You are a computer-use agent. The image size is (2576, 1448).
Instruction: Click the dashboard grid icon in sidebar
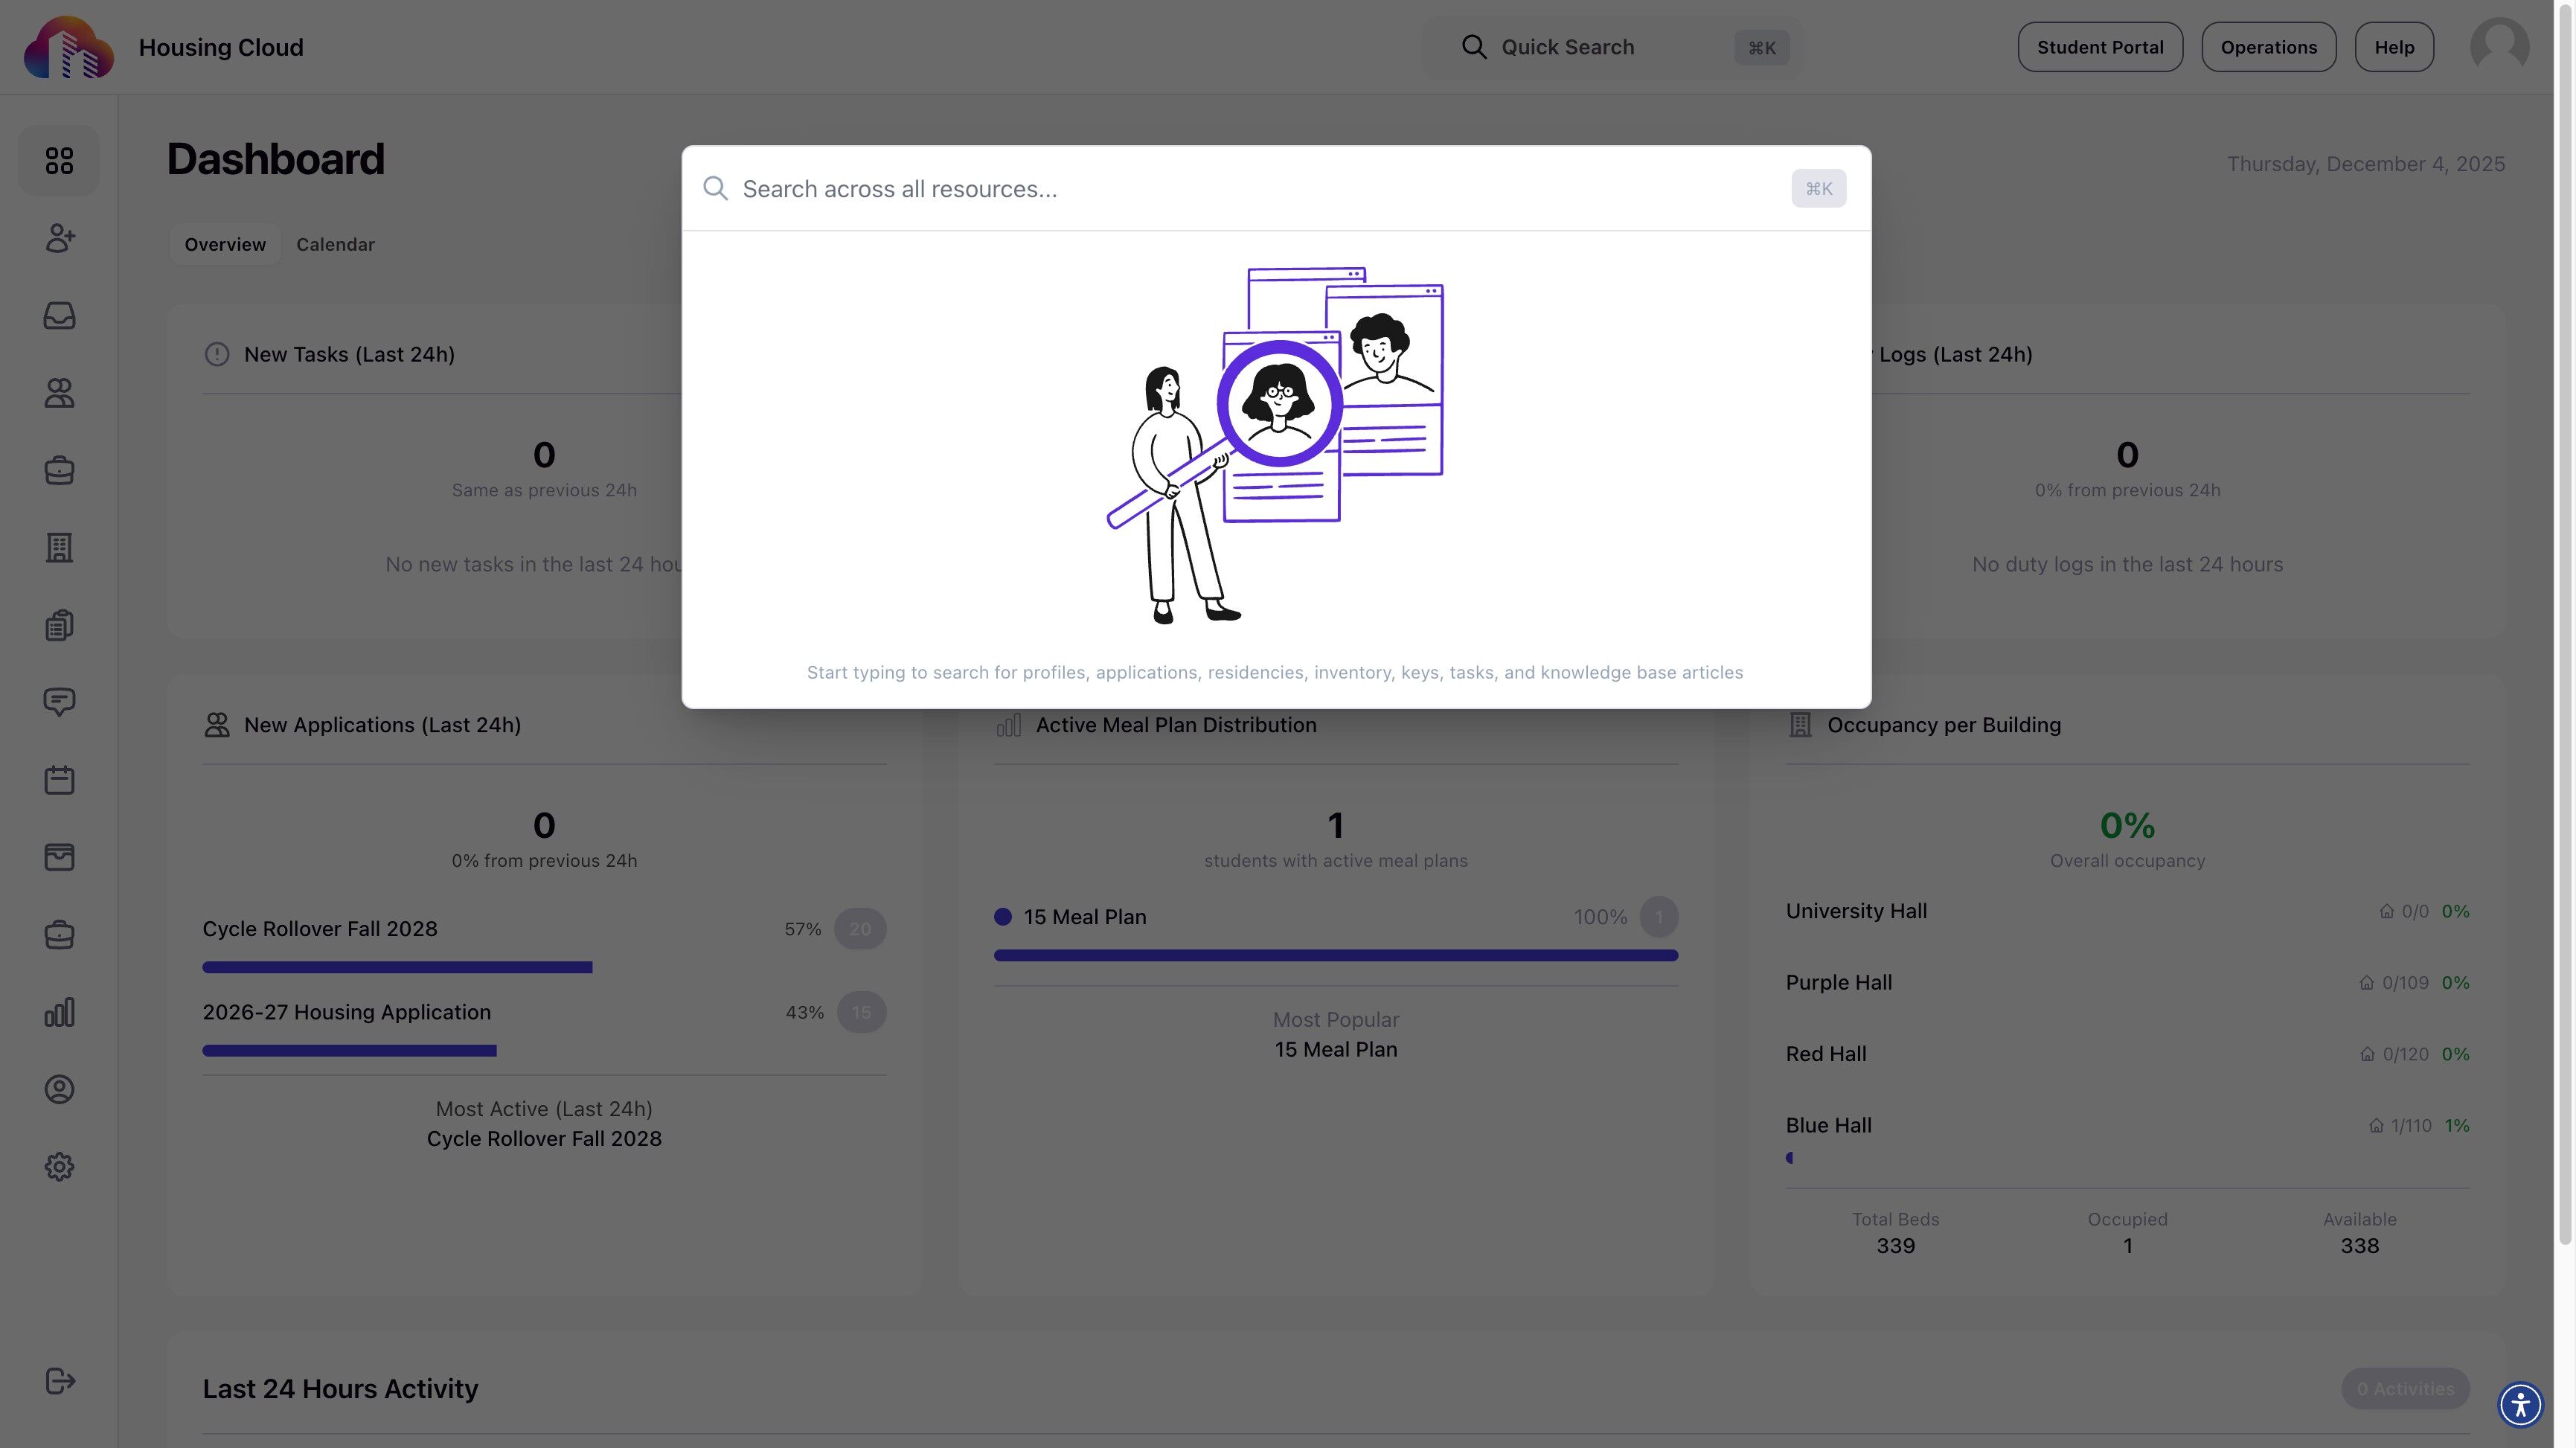[59, 160]
